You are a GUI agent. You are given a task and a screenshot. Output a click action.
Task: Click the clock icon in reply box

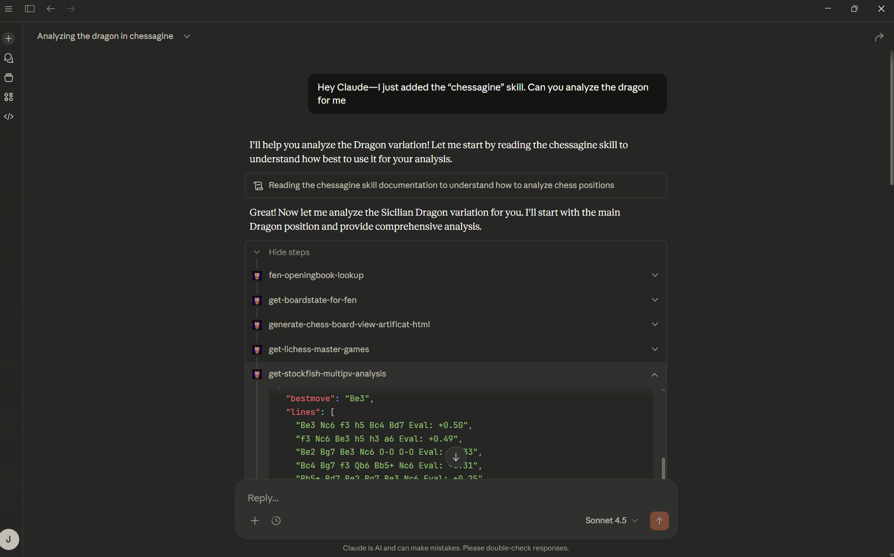point(276,520)
